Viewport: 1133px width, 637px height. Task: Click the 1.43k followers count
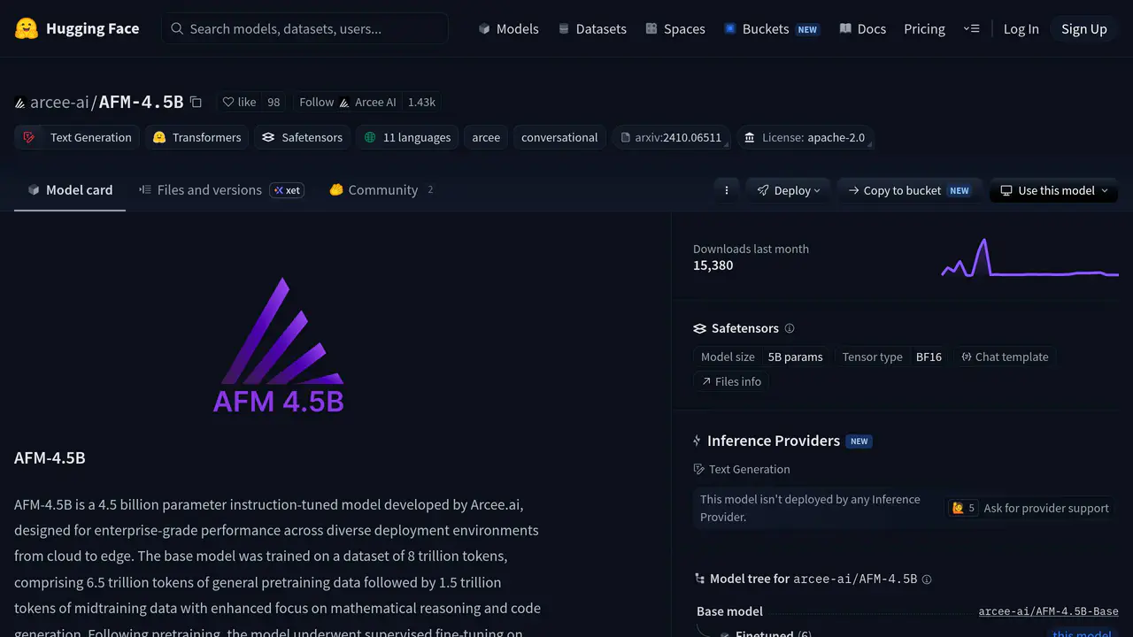pos(421,102)
